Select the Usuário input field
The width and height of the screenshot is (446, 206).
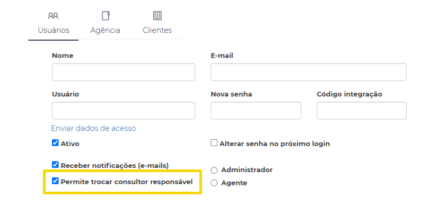tap(124, 111)
